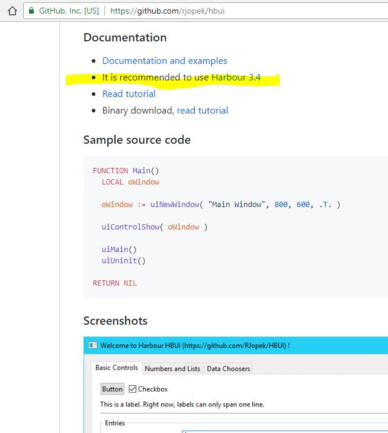Click the "Sample source code" heading
The width and height of the screenshot is (388, 433).
137,140
